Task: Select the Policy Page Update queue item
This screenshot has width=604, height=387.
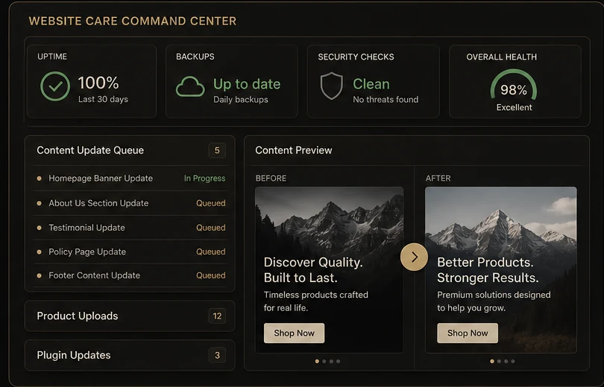Action: point(131,252)
